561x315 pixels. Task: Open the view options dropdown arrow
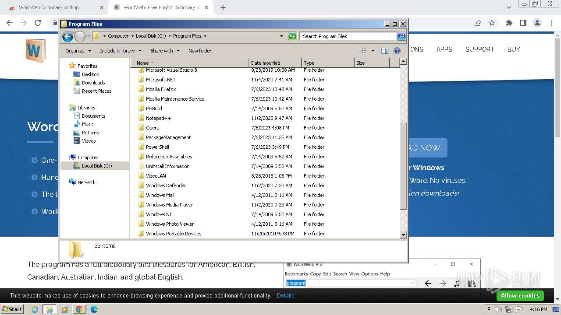[x=373, y=51]
